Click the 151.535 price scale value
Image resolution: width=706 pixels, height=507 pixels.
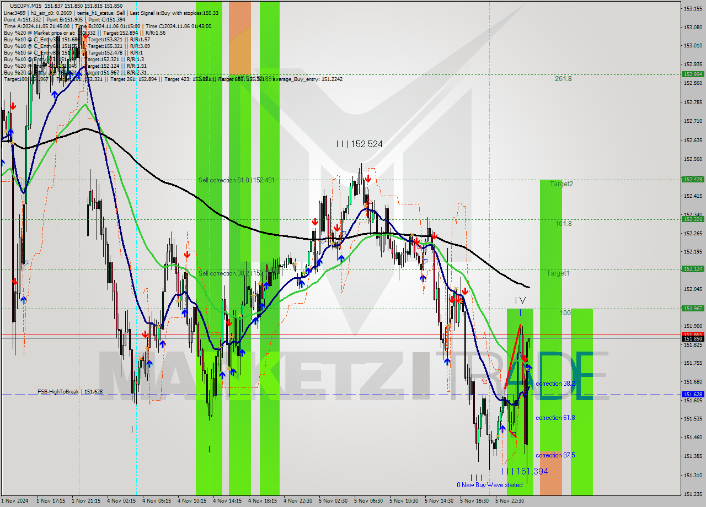click(693, 419)
